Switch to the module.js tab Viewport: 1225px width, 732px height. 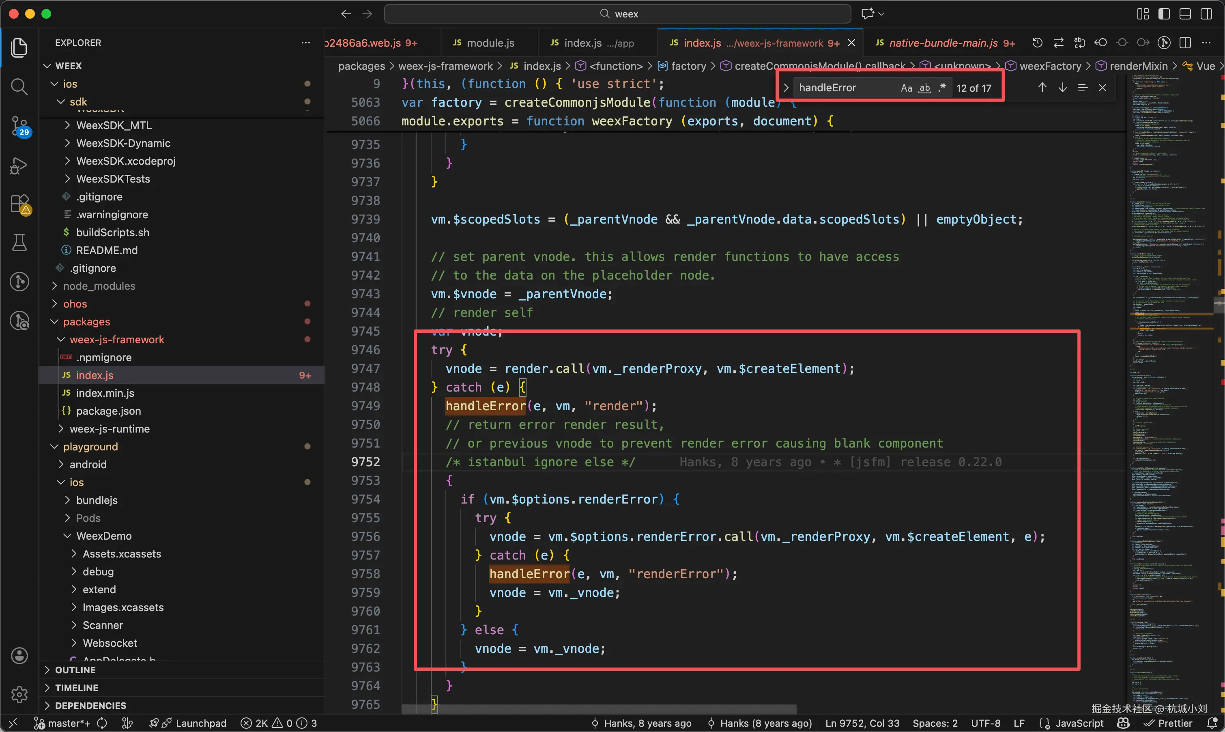point(490,43)
